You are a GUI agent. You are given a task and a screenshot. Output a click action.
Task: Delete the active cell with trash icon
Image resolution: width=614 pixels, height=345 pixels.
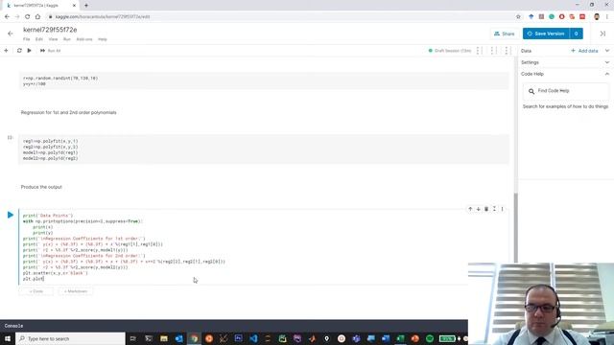click(x=486, y=209)
